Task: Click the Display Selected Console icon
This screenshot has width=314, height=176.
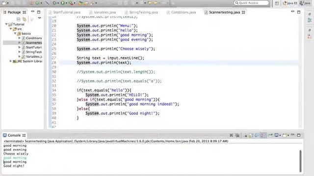Action: click(277, 135)
